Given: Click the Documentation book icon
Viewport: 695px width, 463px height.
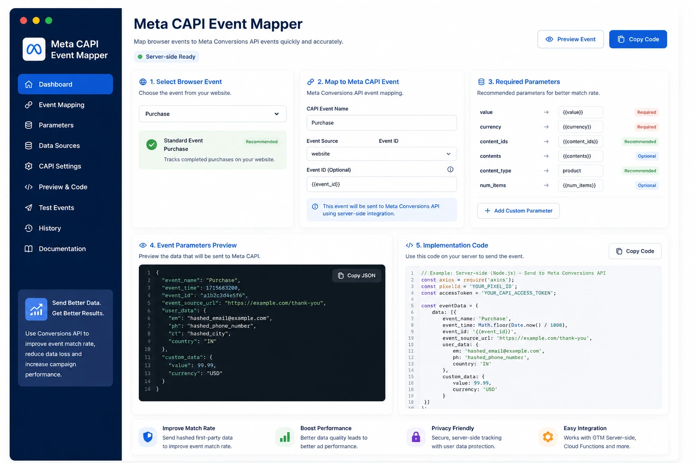Looking at the screenshot, I should point(29,249).
